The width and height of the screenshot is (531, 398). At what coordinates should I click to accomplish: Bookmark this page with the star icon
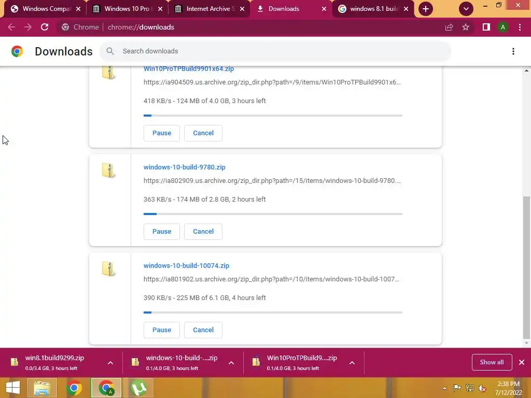pyautogui.click(x=466, y=27)
